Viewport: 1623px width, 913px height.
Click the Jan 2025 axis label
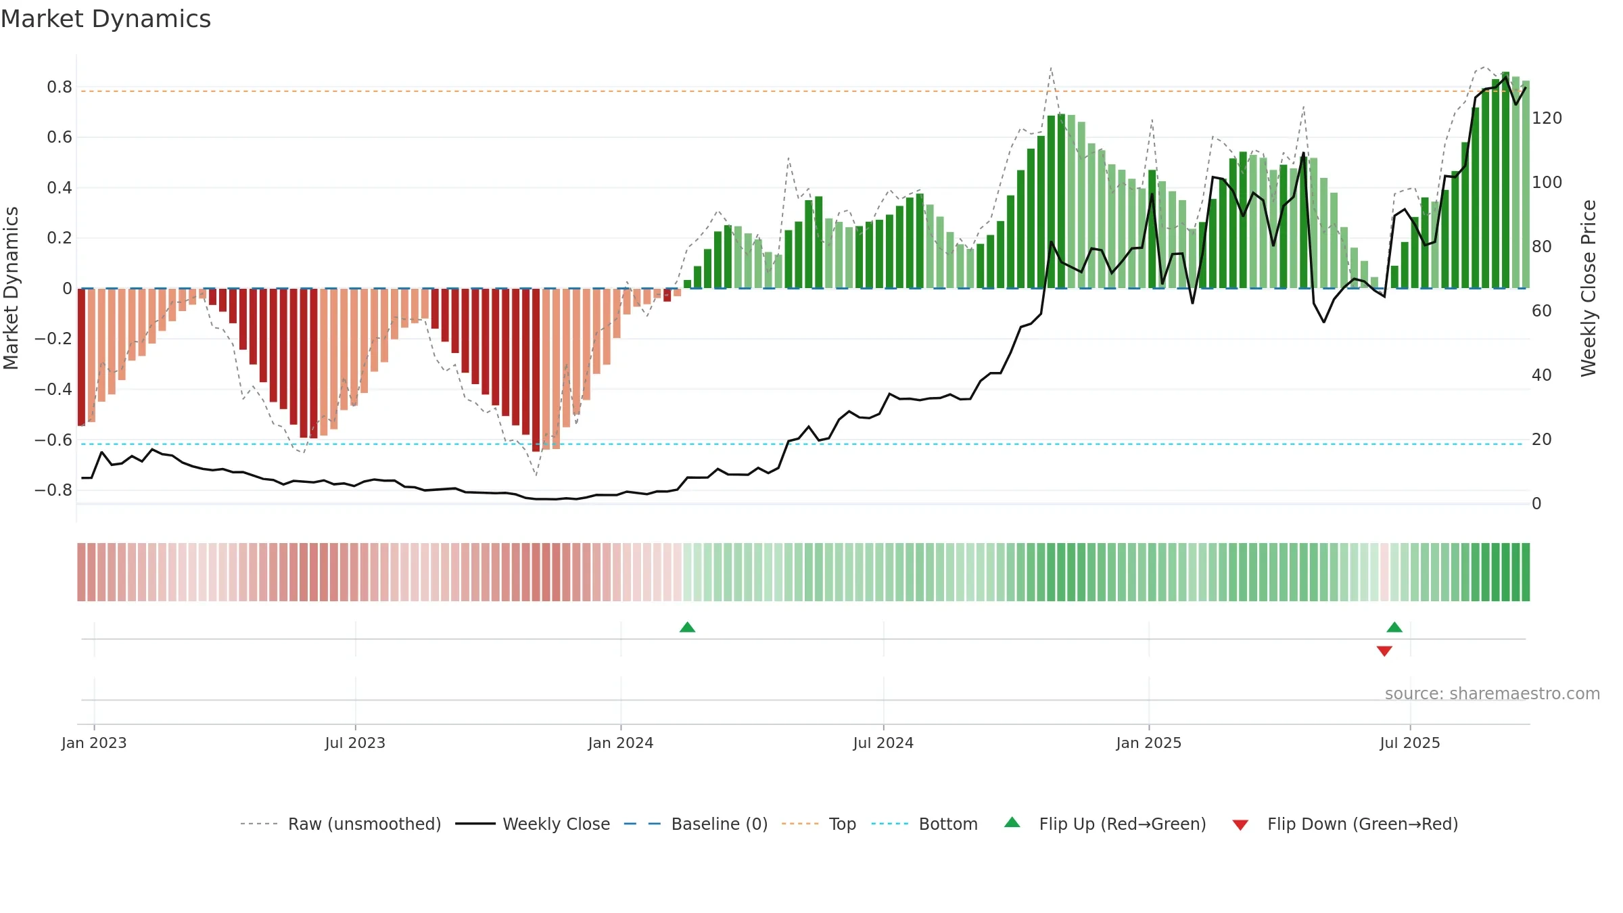click(x=1149, y=743)
